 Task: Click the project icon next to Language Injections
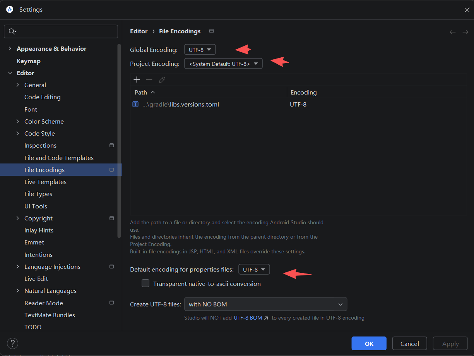(x=112, y=267)
